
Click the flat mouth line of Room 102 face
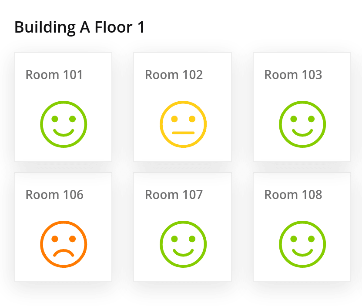(x=183, y=133)
